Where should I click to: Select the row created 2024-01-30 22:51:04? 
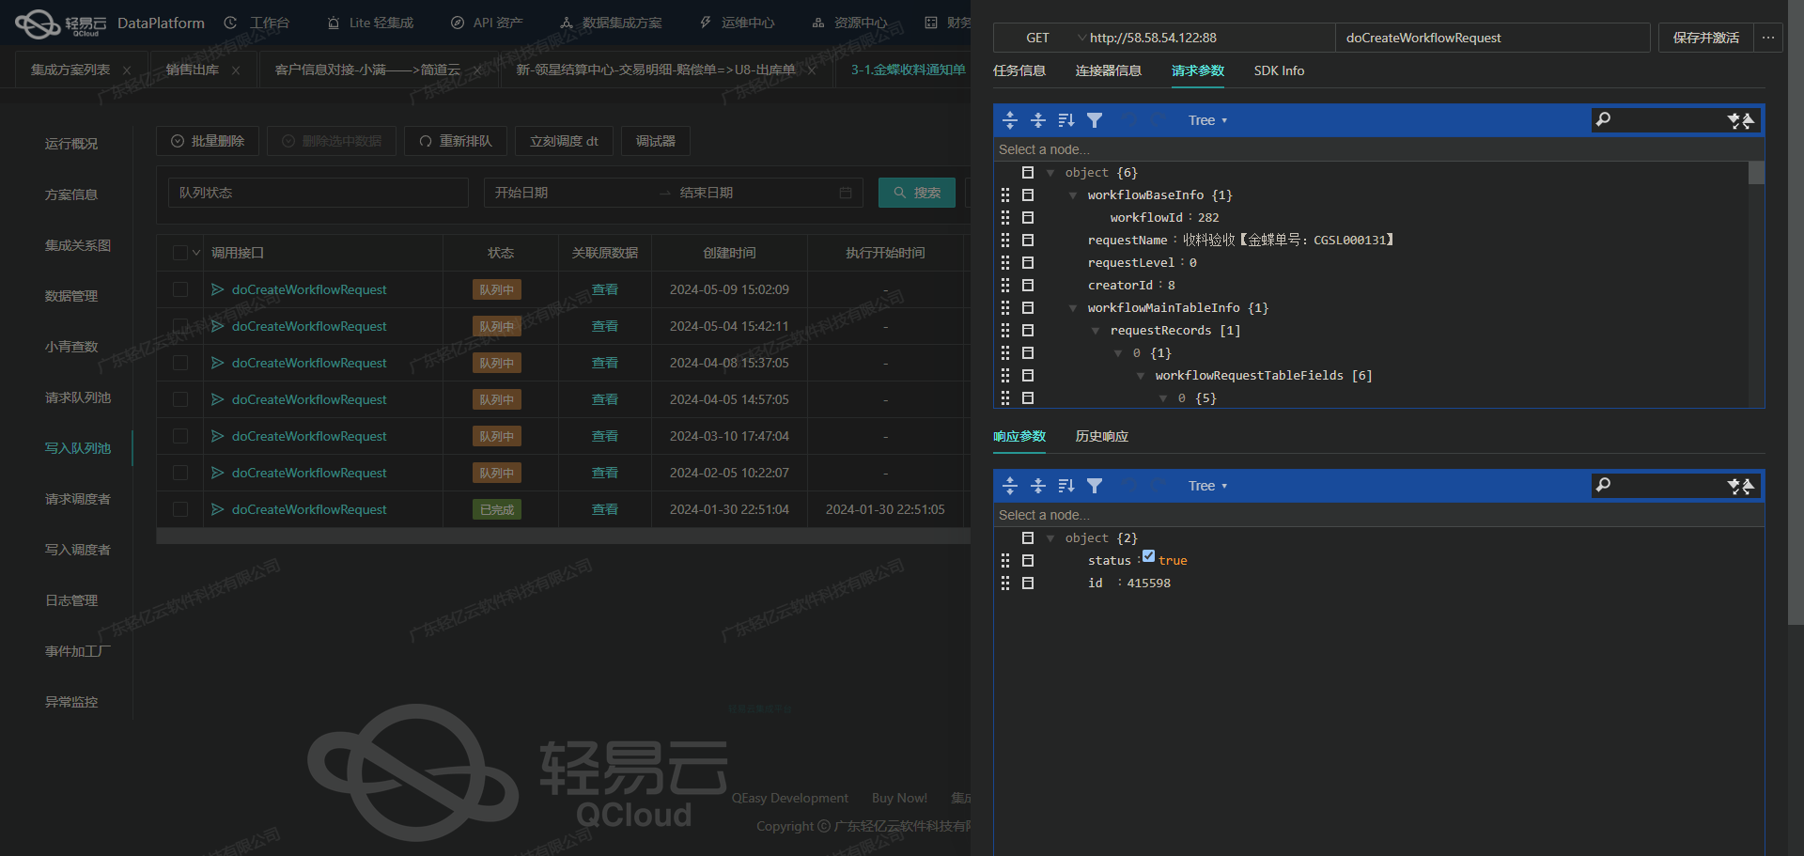click(x=180, y=509)
